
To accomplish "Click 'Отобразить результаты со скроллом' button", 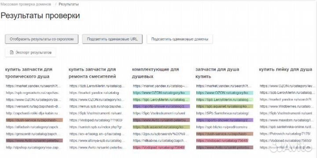I will 42,39.
